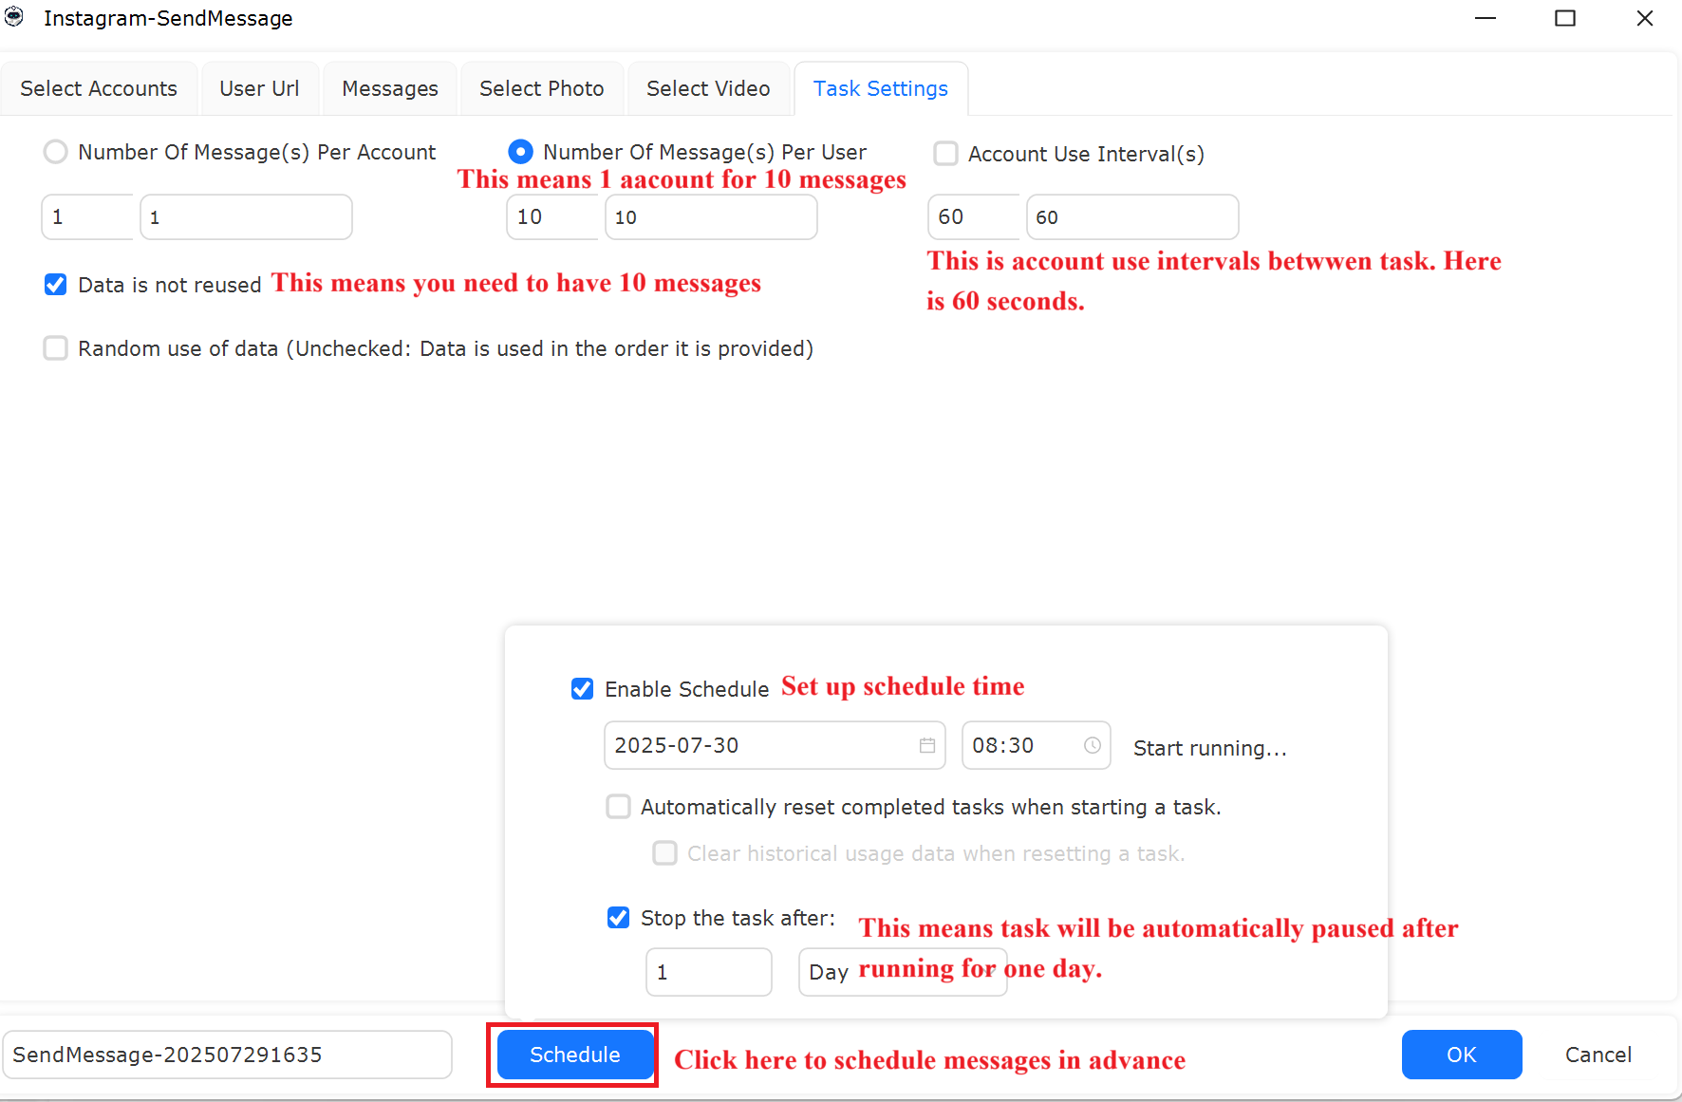Go to the Messages tab
This screenshot has height=1102, width=1682.
click(x=390, y=88)
